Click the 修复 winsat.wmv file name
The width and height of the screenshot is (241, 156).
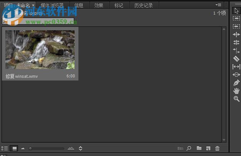[22, 76]
